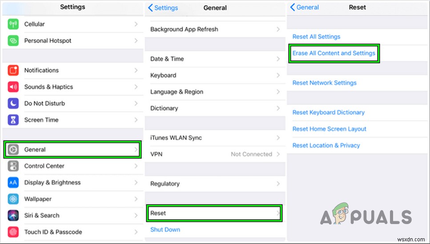Select the red Notifications icon
The height and width of the screenshot is (244, 430).
13,71
